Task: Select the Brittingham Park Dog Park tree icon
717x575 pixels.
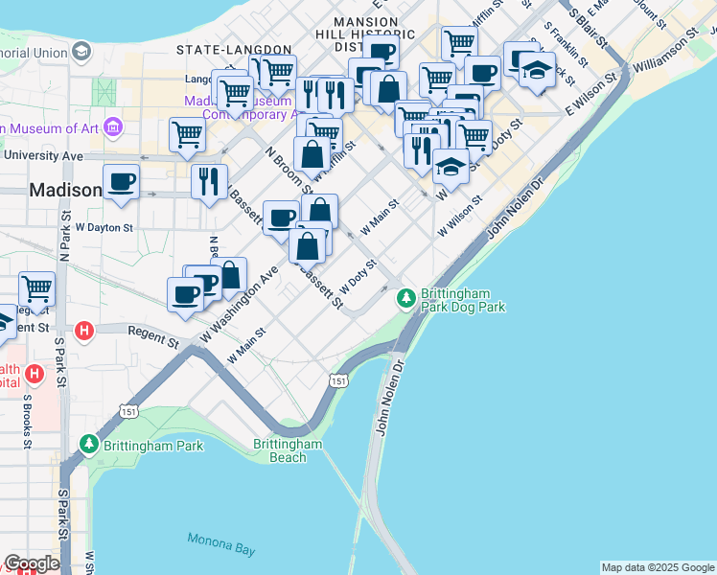Action: point(406,299)
